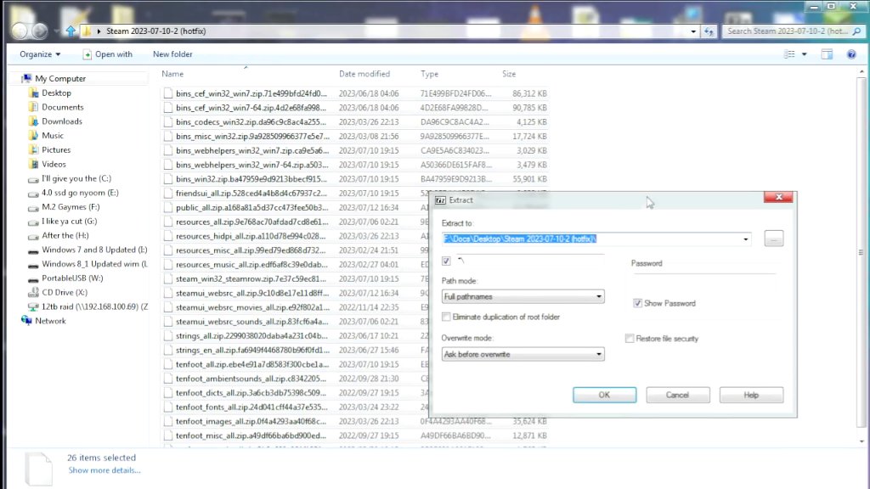Enable Restore file security checkbox
Viewport: 870px width, 489px height.
(x=630, y=339)
